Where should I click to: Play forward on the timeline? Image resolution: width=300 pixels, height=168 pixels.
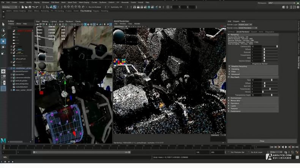pyautogui.click(x=286, y=147)
